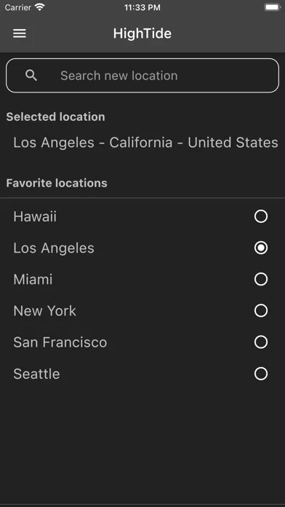Tap the San Francisco location name
Image resolution: width=285 pixels, height=507 pixels.
[60, 342]
